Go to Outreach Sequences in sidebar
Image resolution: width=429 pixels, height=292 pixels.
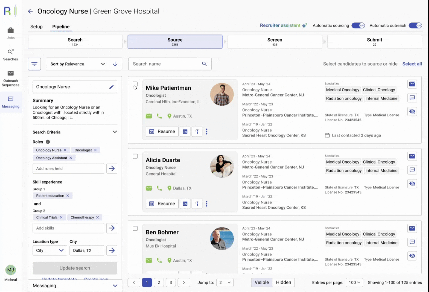pos(11,78)
